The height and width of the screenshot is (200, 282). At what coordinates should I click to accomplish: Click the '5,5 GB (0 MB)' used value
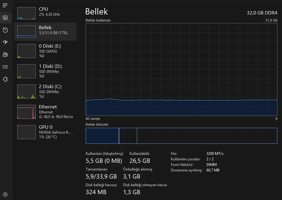point(104,161)
